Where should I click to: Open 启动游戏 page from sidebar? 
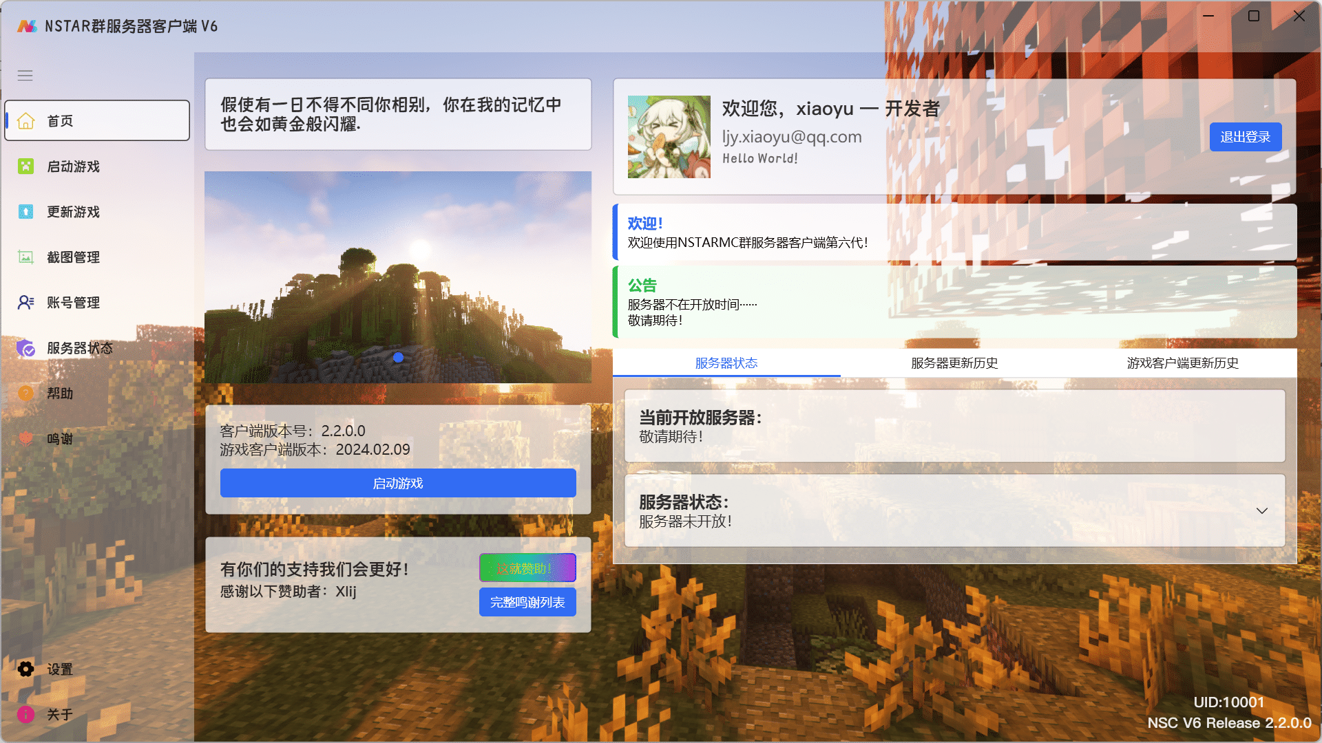97,166
